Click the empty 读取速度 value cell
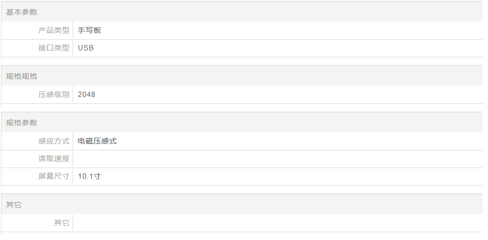This screenshot has height=240, width=488. click(x=278, y=159)
